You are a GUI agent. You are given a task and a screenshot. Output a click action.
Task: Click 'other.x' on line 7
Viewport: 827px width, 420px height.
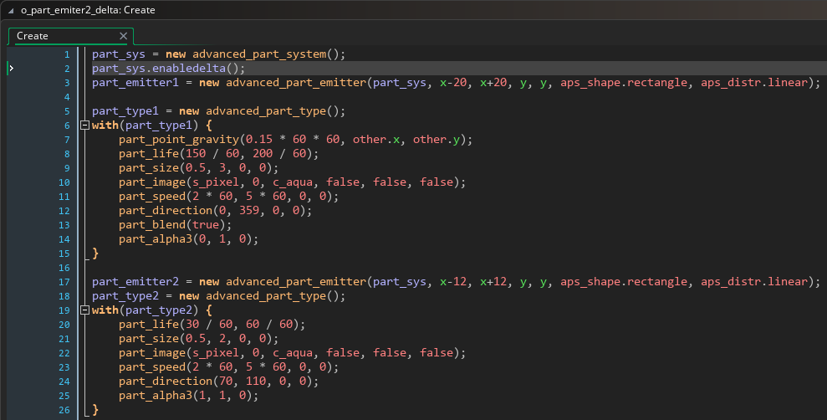[x=376, y=140]
